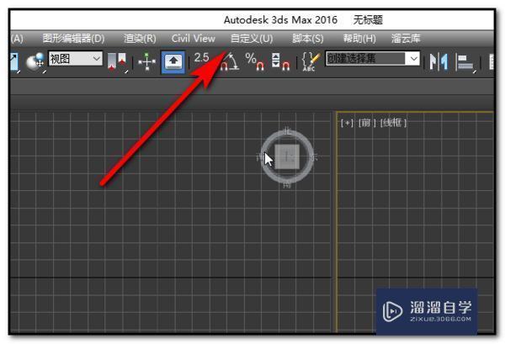Click ViewCube compass direction 南
Viewport: 505px width, 344px height.
click(287, 184)
